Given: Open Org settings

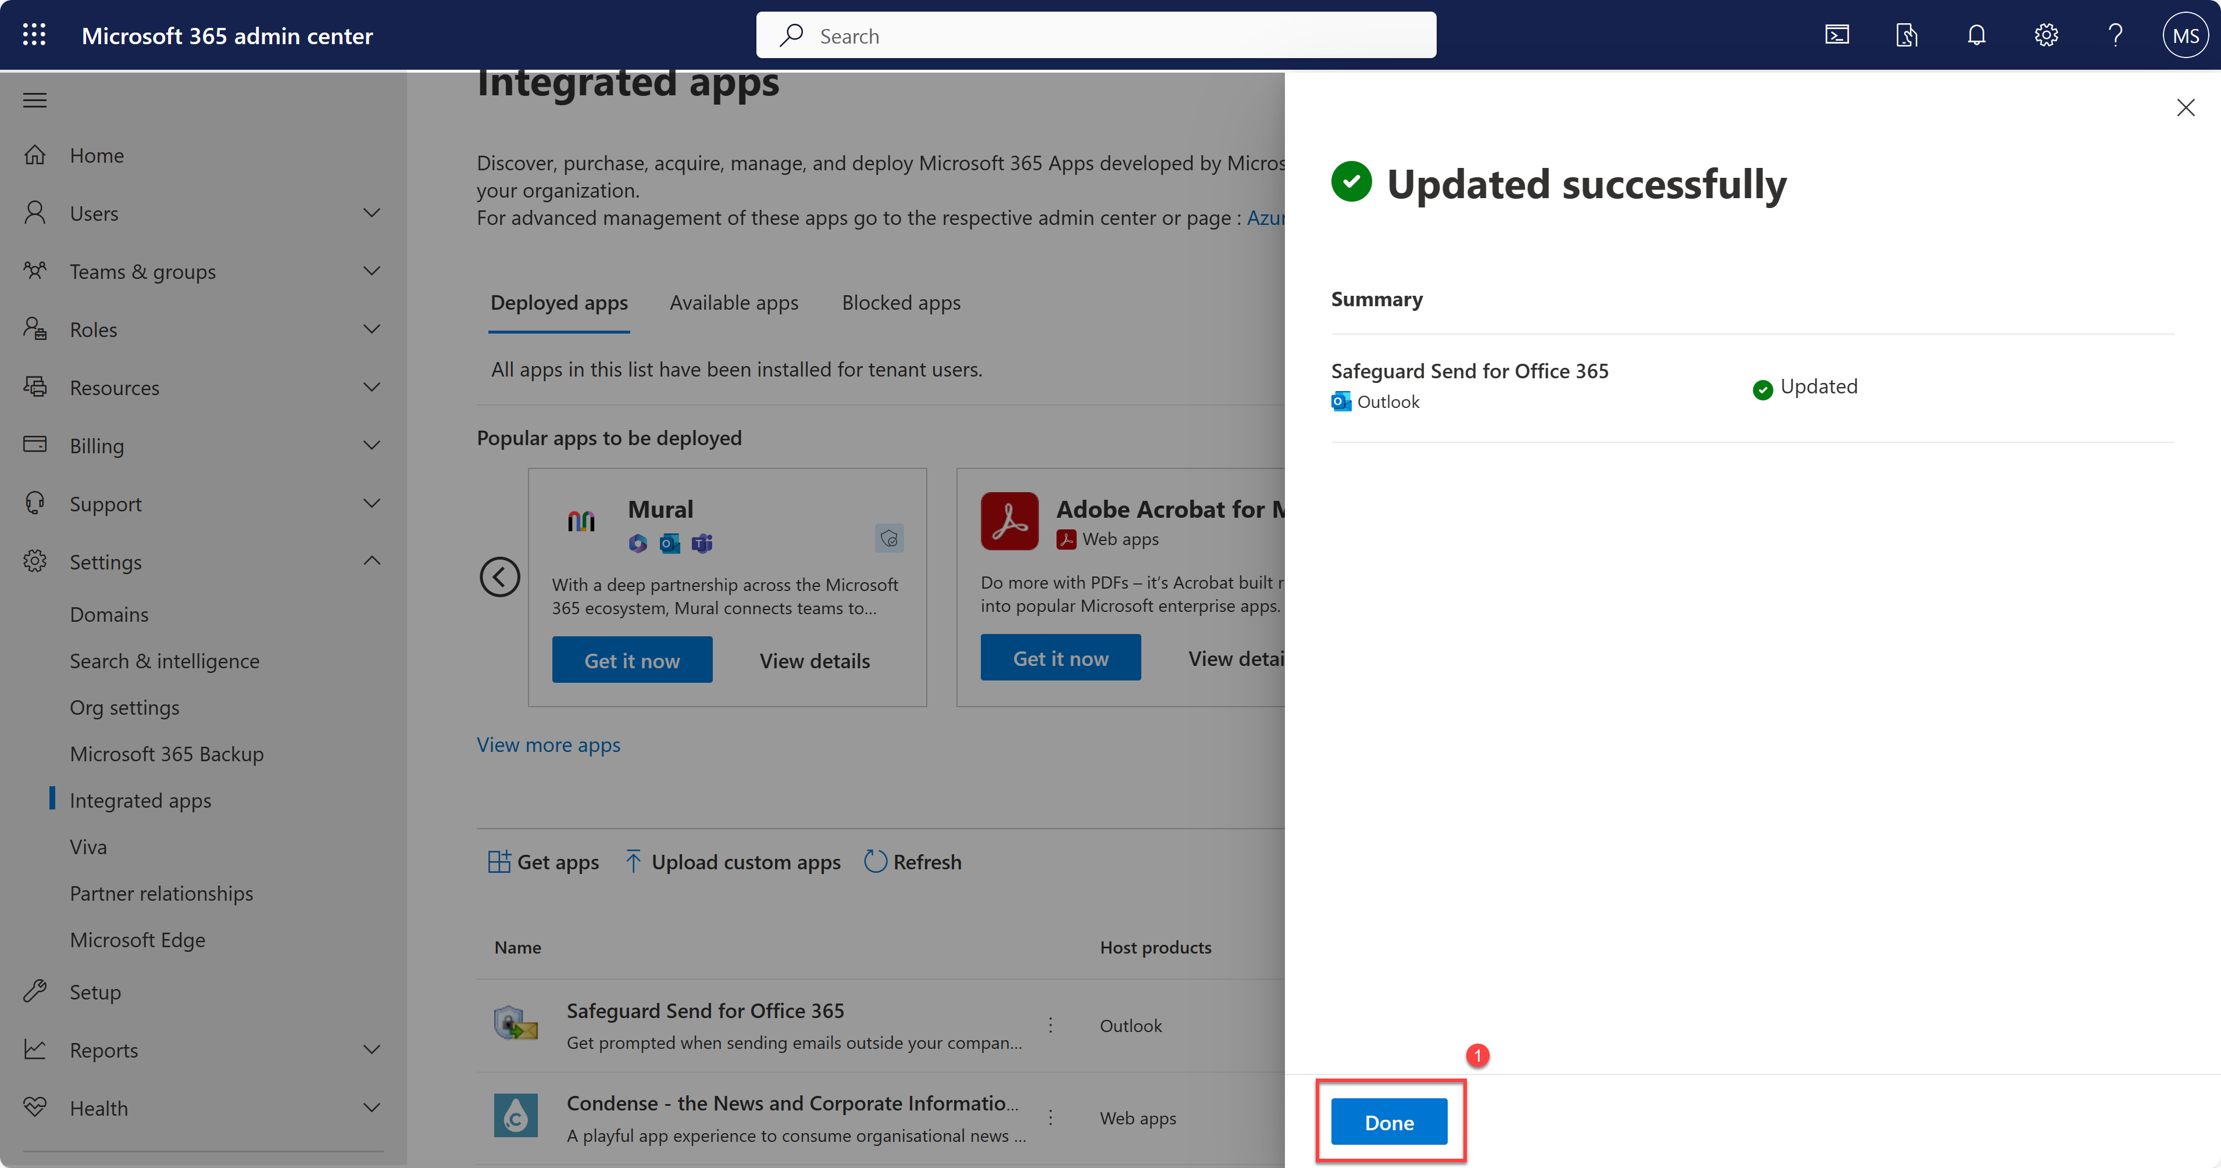Looking at the screenshot, I should click(124, 708).
